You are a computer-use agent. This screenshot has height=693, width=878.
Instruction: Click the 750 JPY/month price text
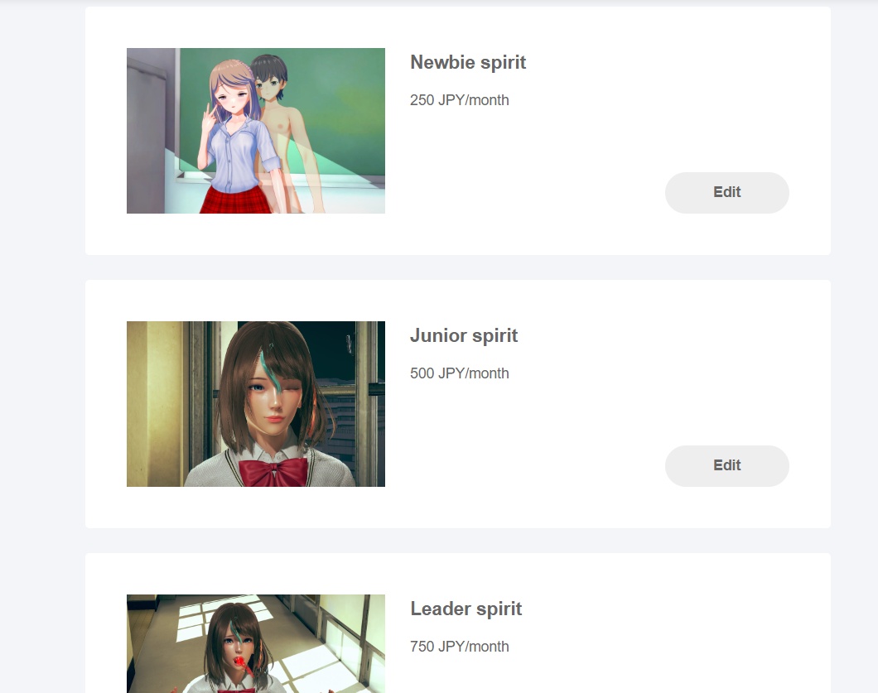pos(459,647)
